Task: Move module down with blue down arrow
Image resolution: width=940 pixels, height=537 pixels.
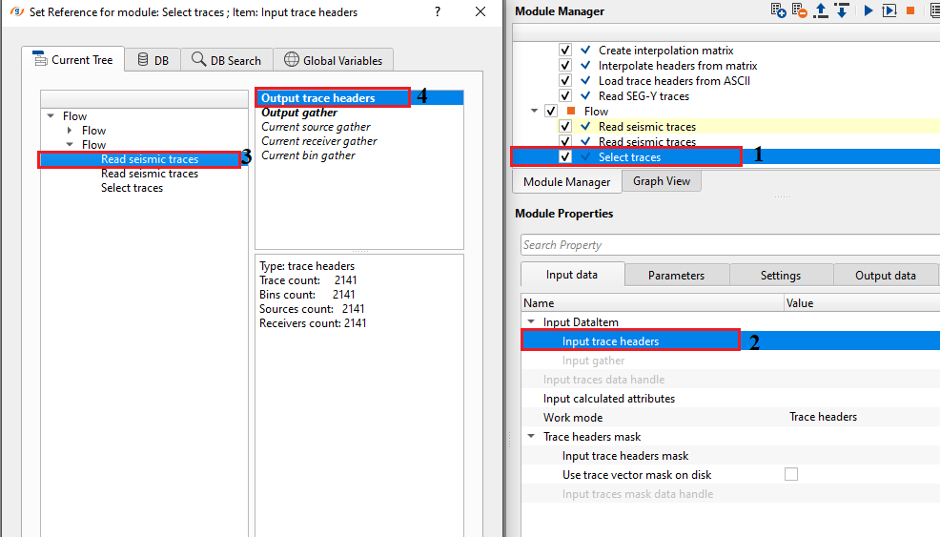Action: coord(842,10)
